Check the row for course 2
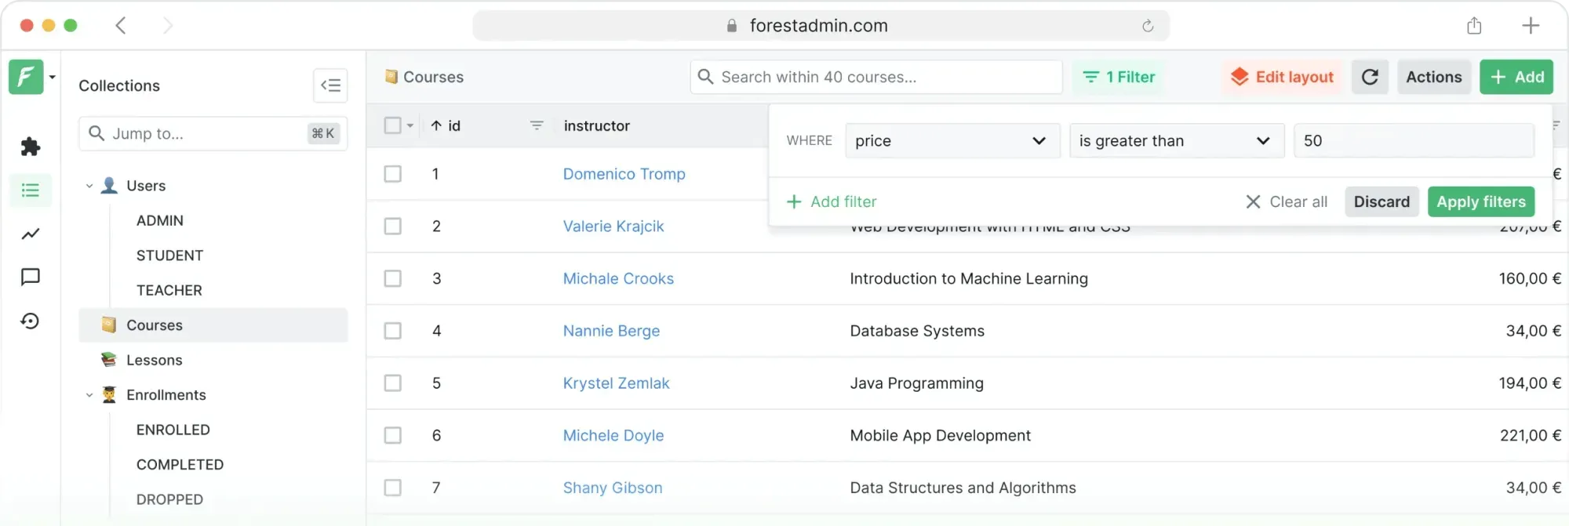Screen dimensions: 1569x526 coord(392,226)
